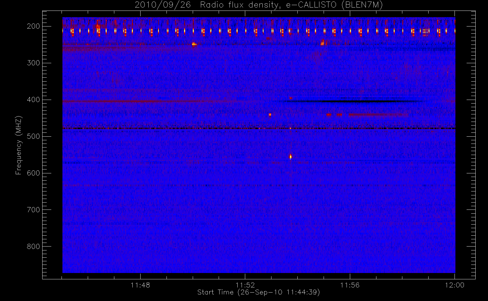The image size is (488, 301).
Task: Click the 300 frequency tick label
Action: pyautogui.click(x=33, y=63)
